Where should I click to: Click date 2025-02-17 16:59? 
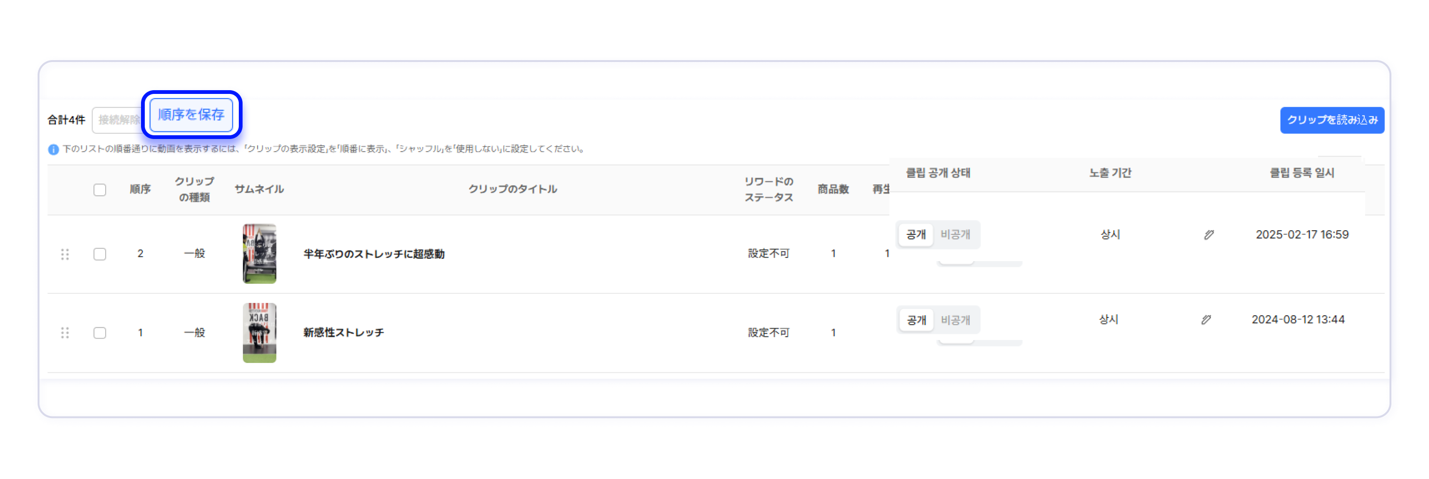[x=1302, y=234]
